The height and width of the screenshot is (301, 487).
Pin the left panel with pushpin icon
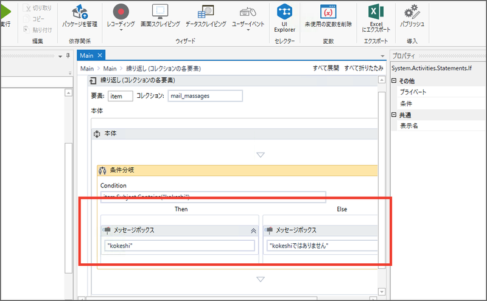point(68,55)
